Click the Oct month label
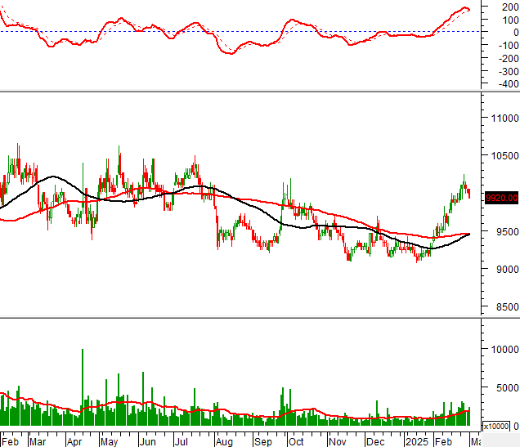This screenshot has height=447, width=520. tap(296, 442)
